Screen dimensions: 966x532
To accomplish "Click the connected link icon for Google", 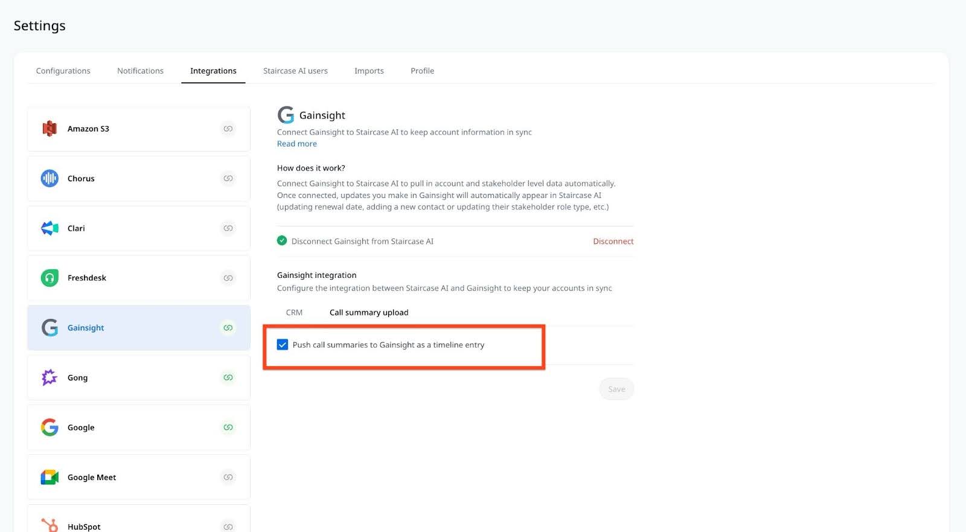I will [228, 428].
